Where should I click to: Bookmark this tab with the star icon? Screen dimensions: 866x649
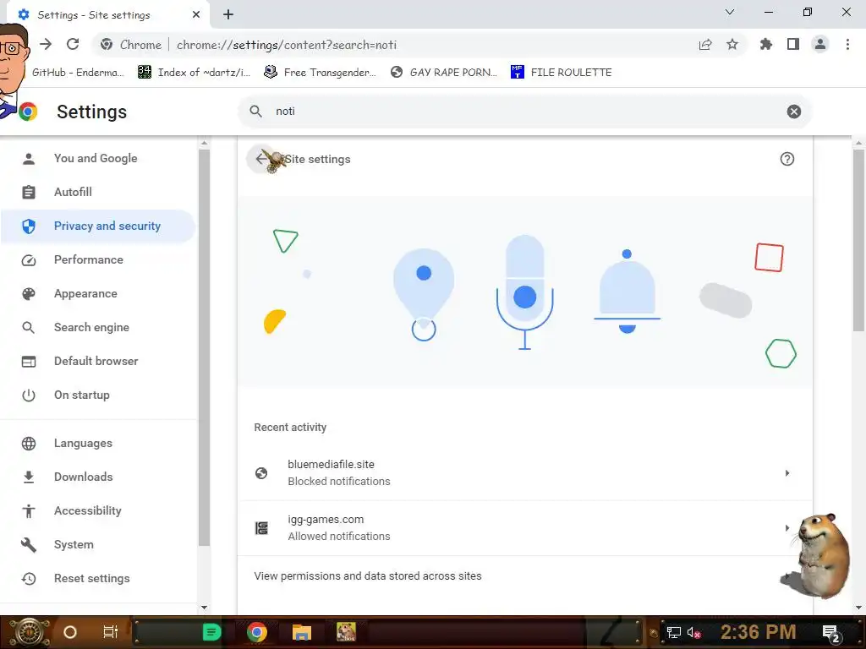click(732, 45)
